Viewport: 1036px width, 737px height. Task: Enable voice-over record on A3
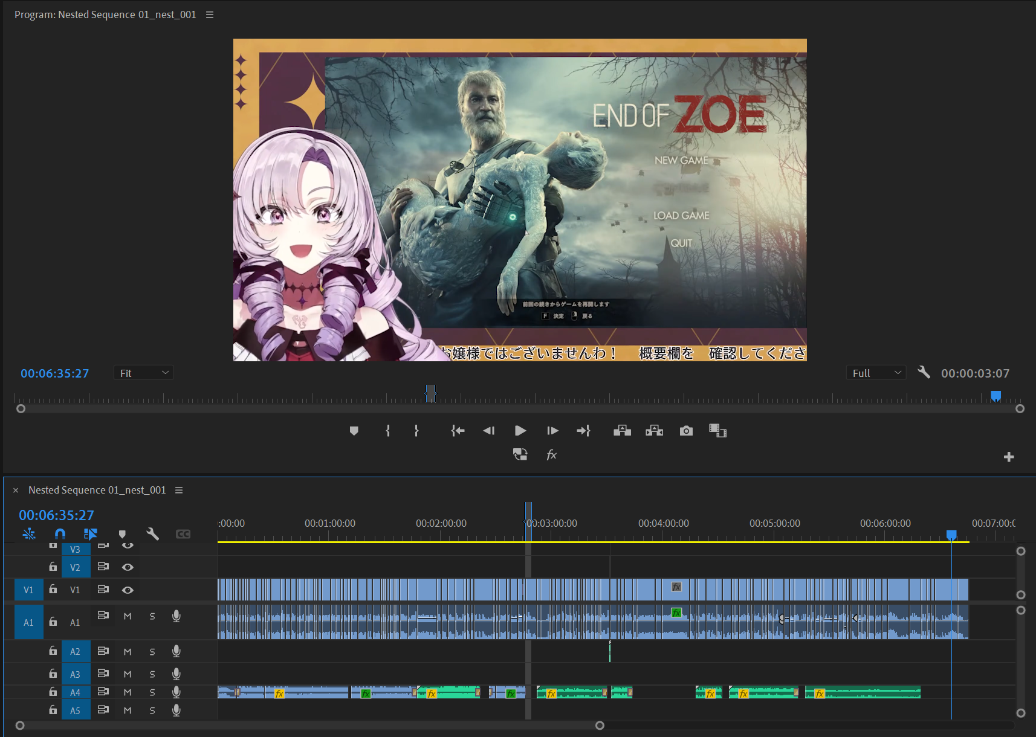point(176,674)
